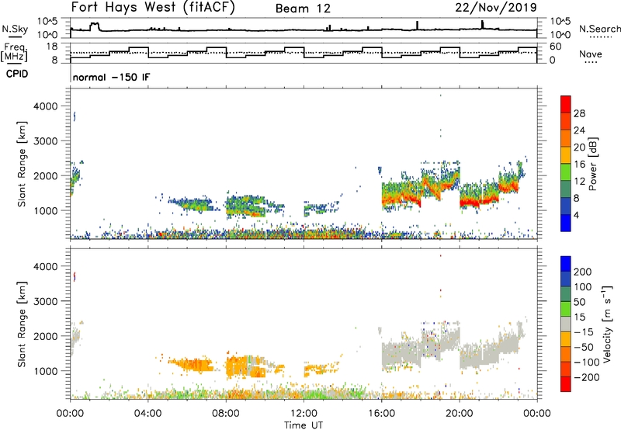Click the '4' tick on Power colorbar

(577, 215)
